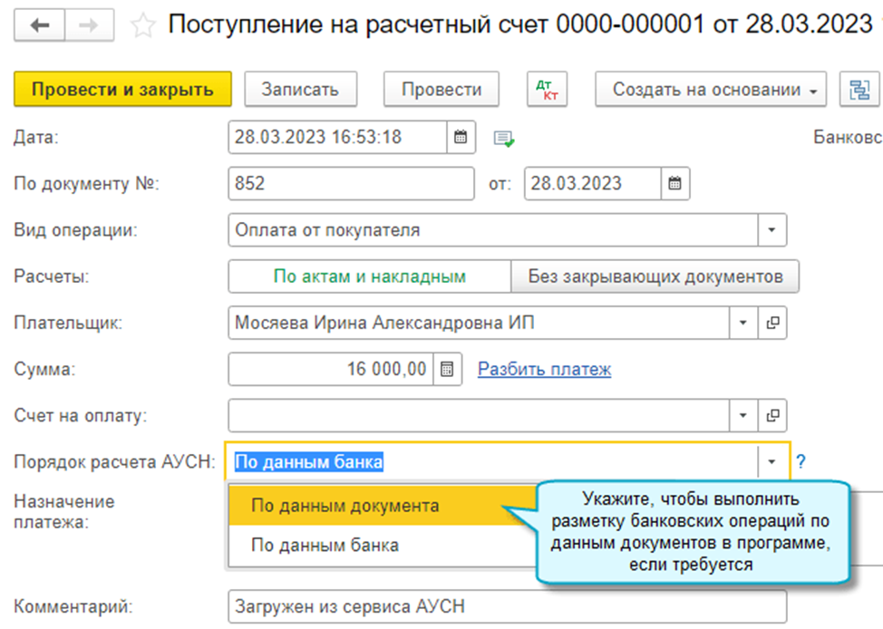Click the 'Разбить платеж' link
The width and height of the screenshot is (883, 629).
coord(544,369)
